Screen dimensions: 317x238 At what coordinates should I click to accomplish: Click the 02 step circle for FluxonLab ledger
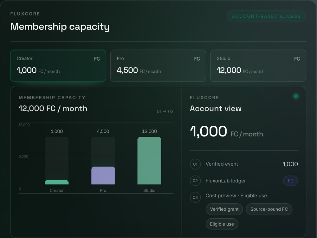195,181
